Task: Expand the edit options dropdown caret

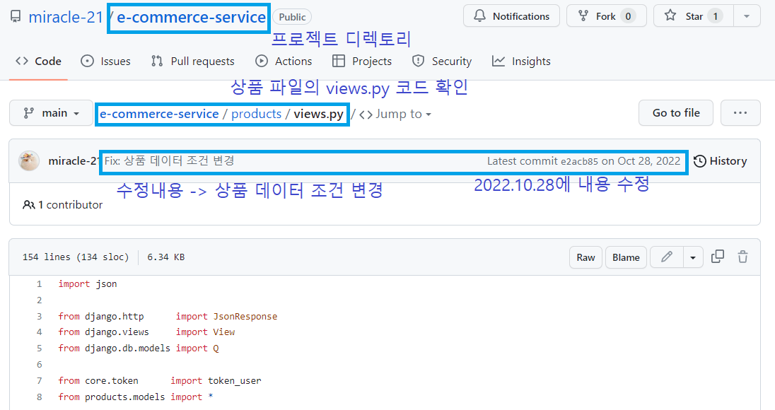Action: coord(693,257)
